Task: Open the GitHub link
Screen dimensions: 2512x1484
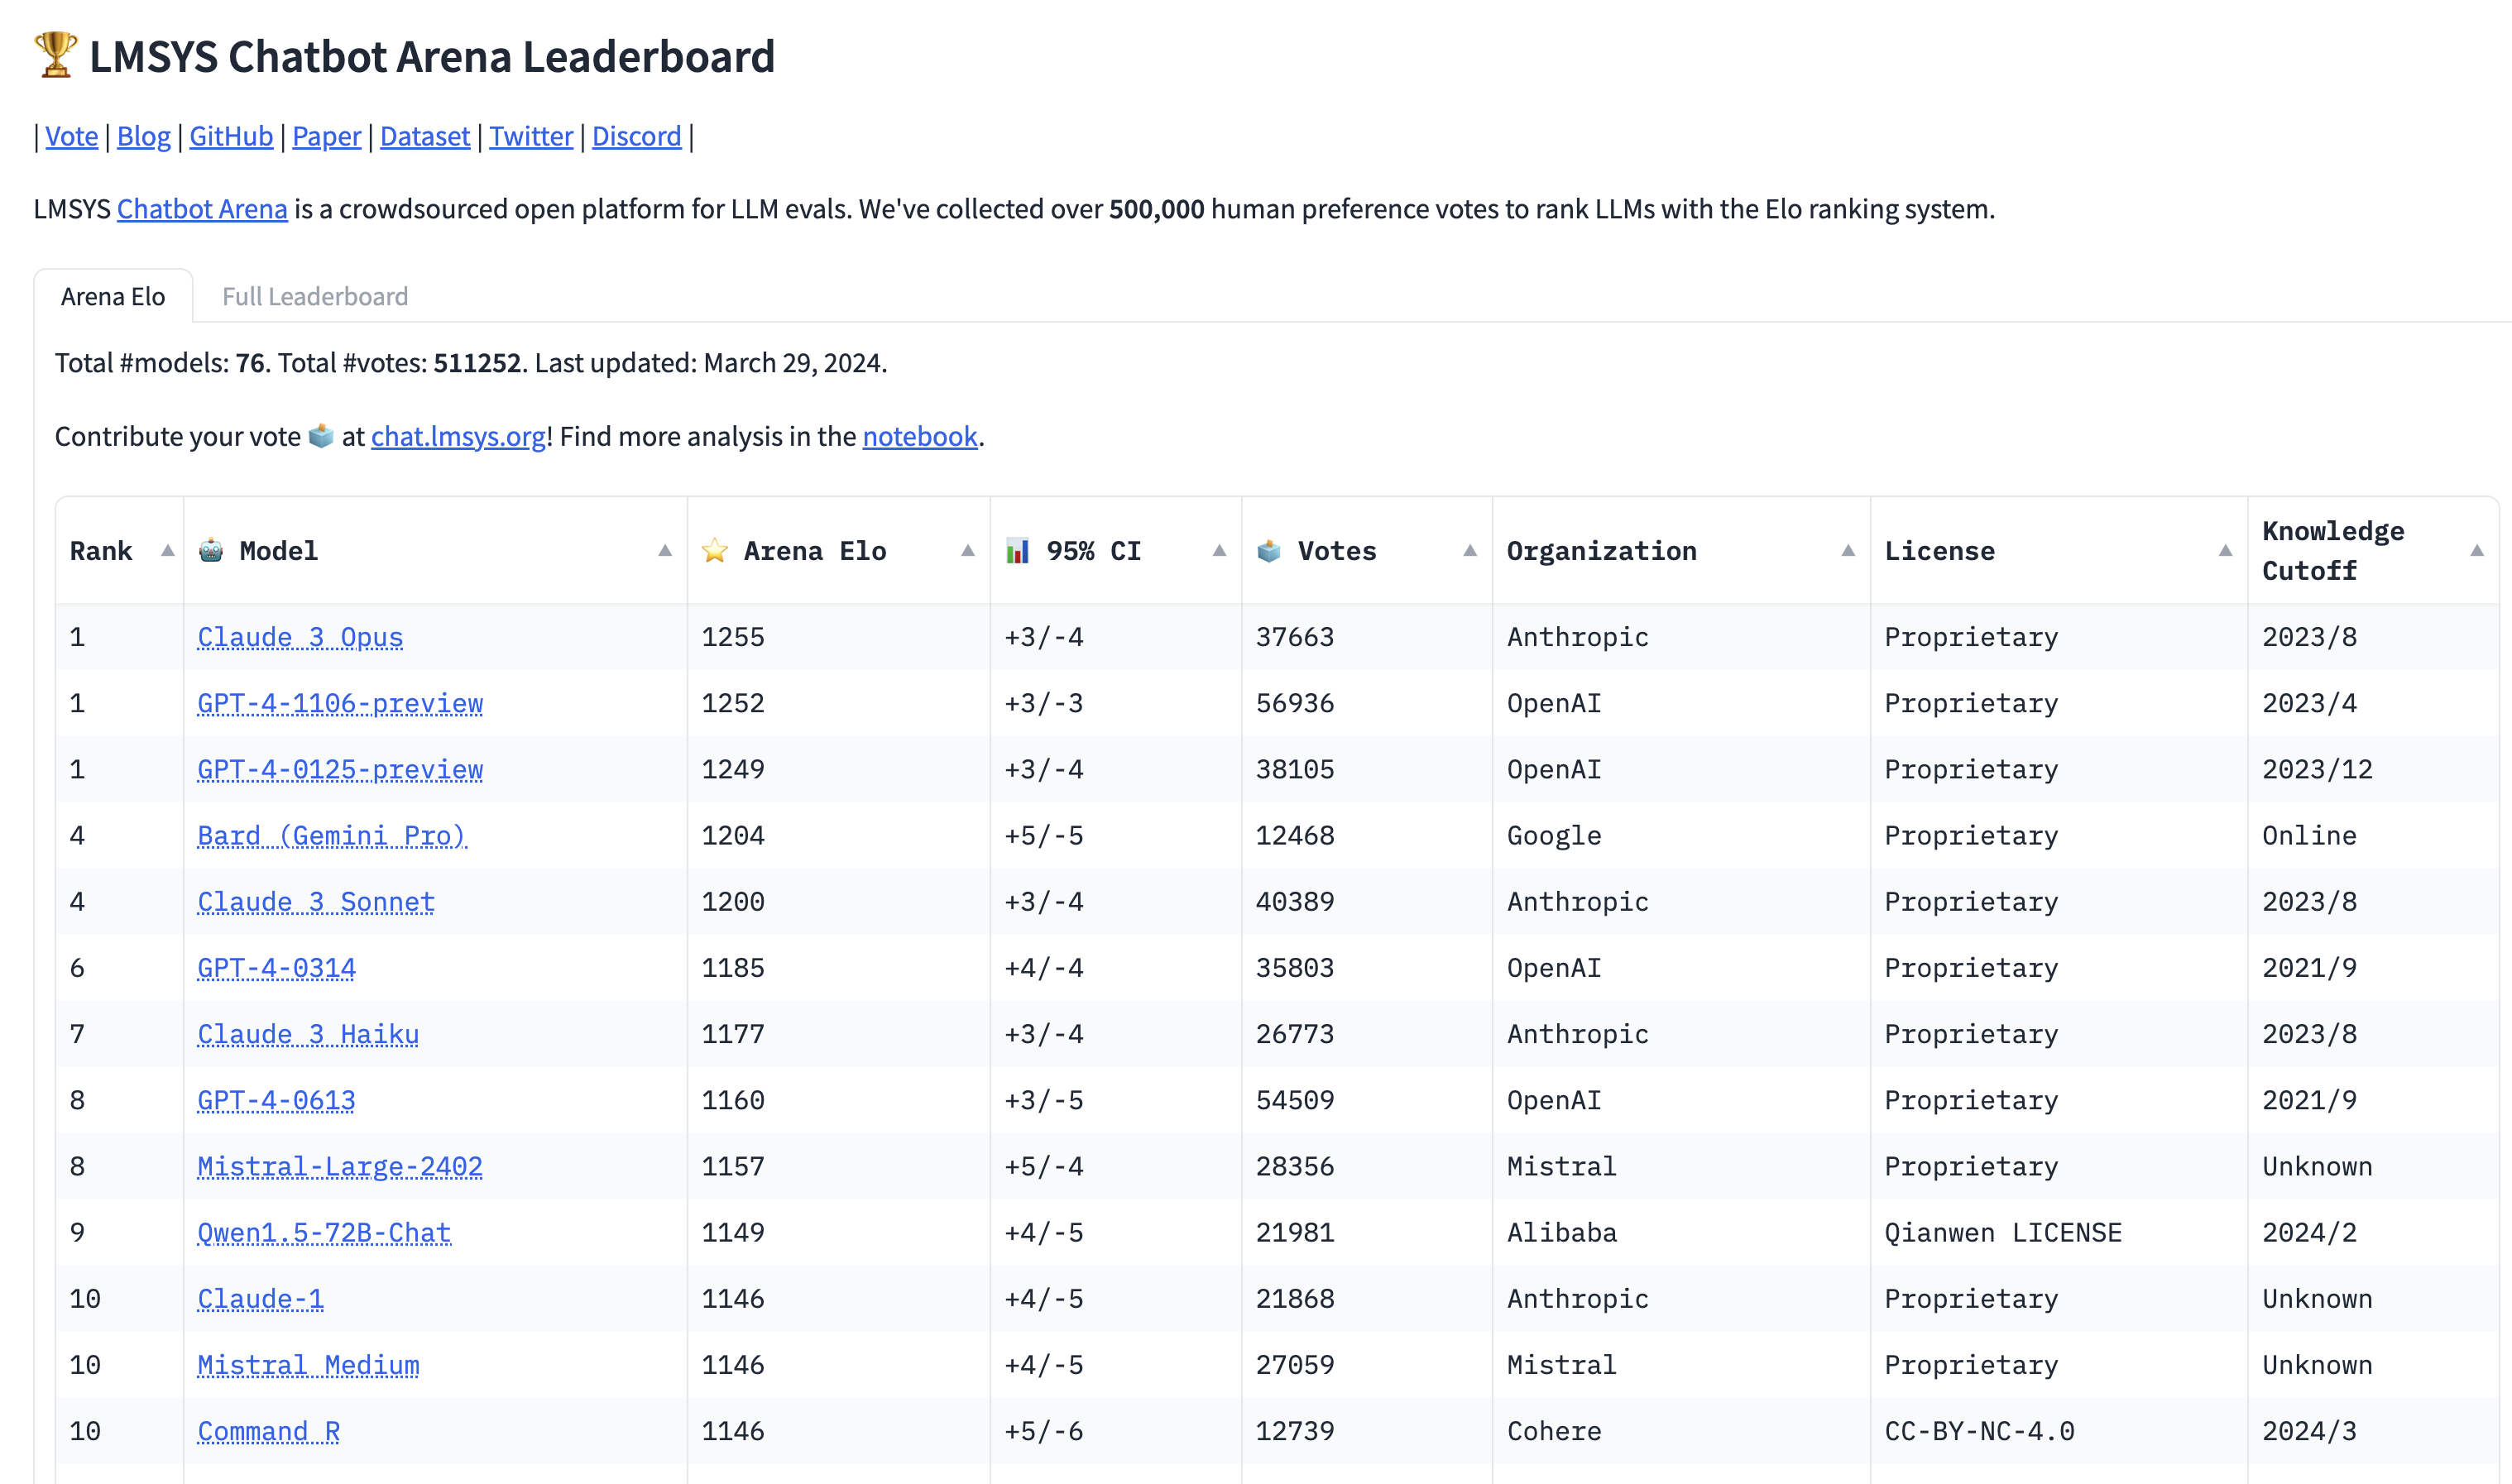Action: coord(231,136)
